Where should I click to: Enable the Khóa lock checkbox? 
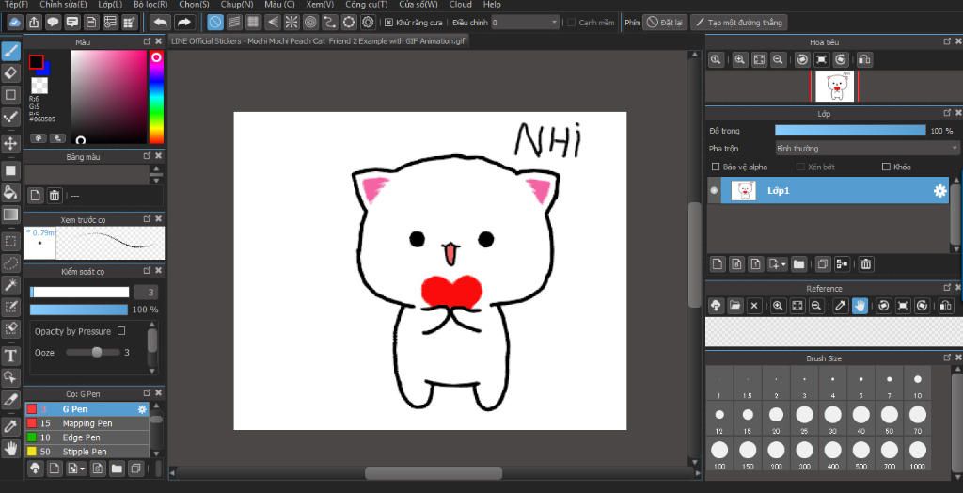886,167
